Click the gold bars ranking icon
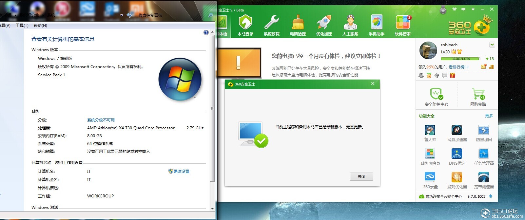 (491, 67)
